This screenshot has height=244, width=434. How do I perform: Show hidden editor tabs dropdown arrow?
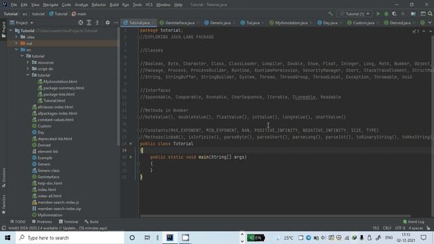tap(430, 22)
